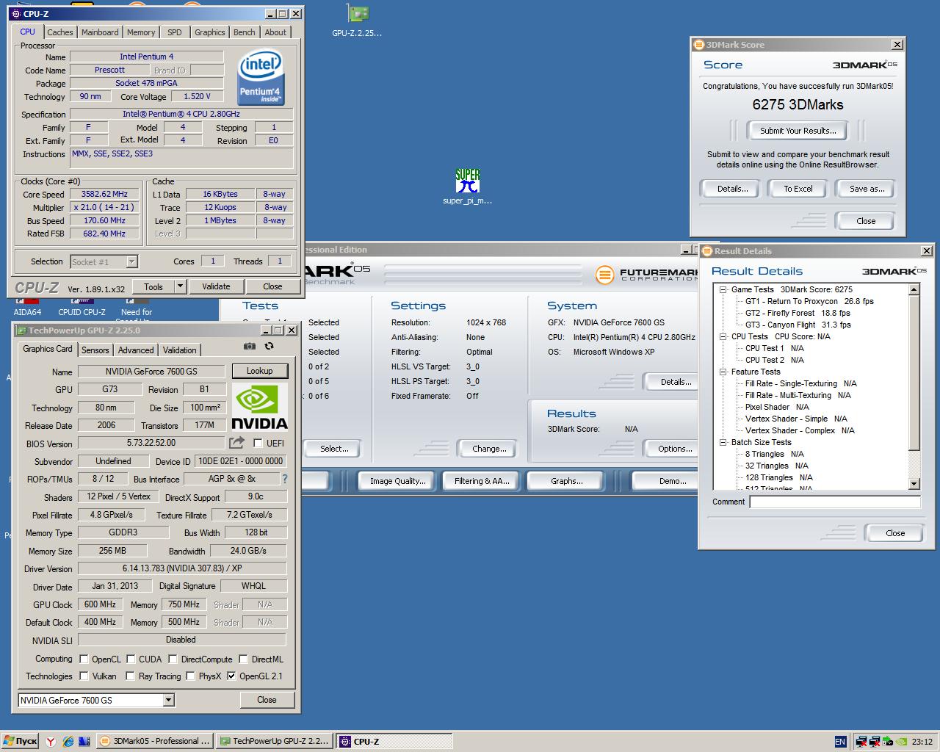Toggle the Vulkan checkbox
The height and width of the screenshot is (752, 940).
click(x=84, y=676)
